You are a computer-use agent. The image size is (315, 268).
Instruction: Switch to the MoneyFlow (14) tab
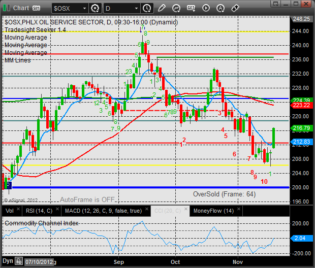(x=213, y=210)
